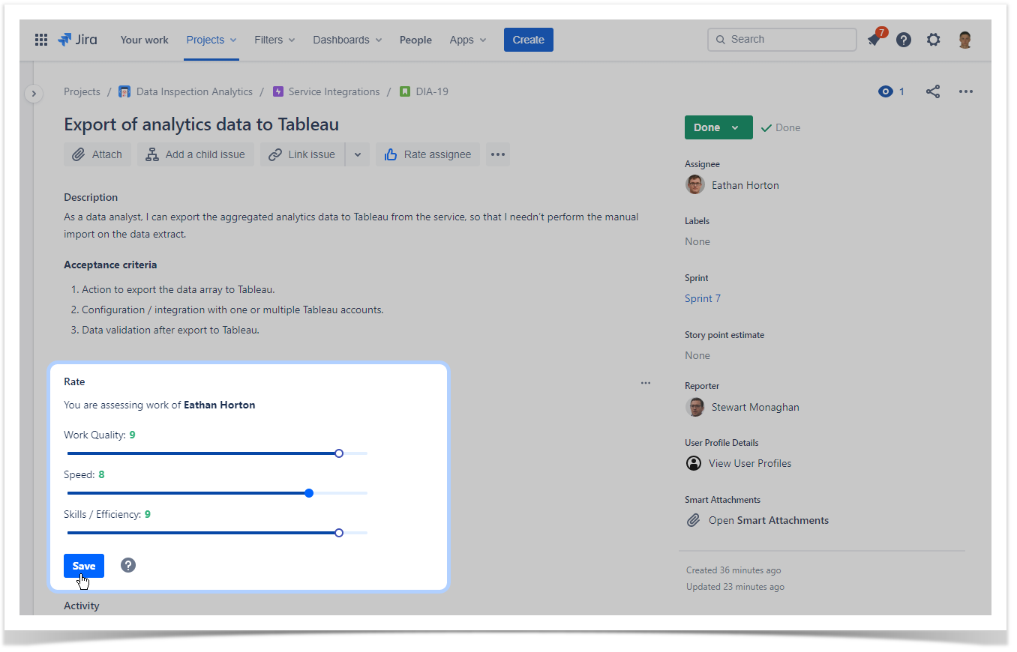Click the watch eye icon

click(x=885, y=91)
